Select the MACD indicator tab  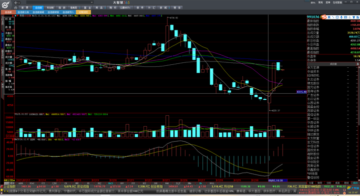click(x=110, y=184)
